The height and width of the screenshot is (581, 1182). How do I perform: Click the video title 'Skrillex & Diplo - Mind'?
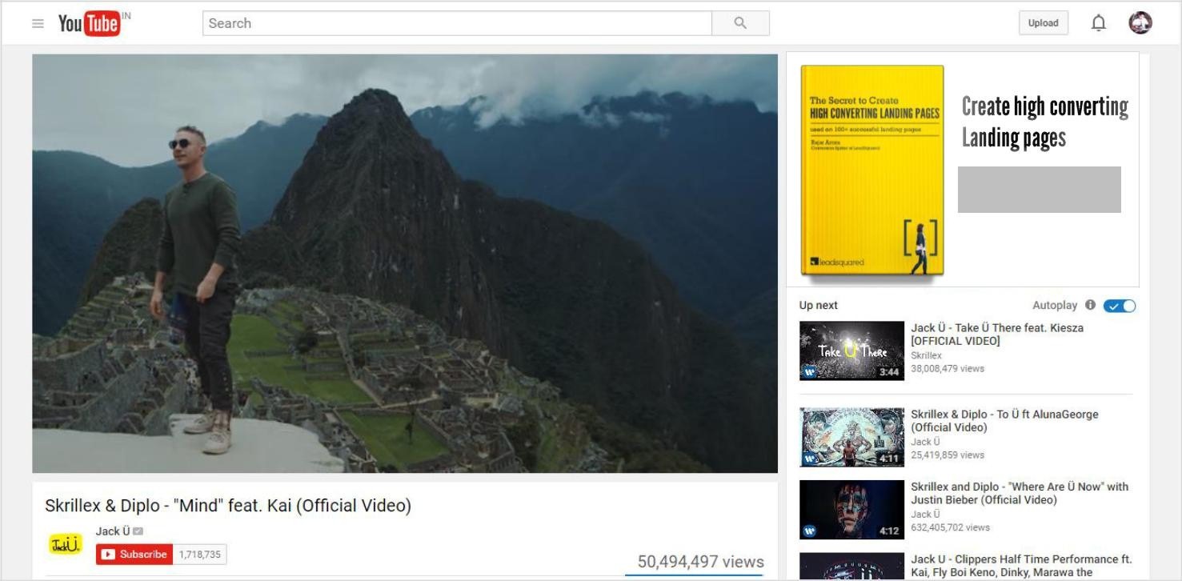point(228,506)
